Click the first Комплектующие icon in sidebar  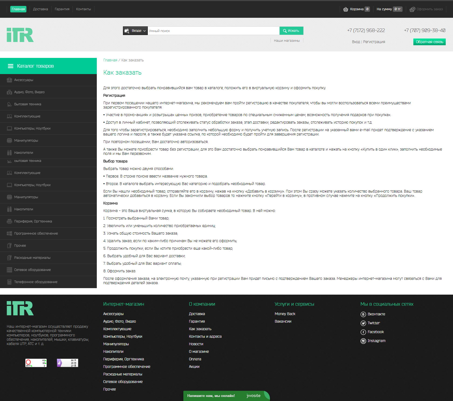coord(9,116)
